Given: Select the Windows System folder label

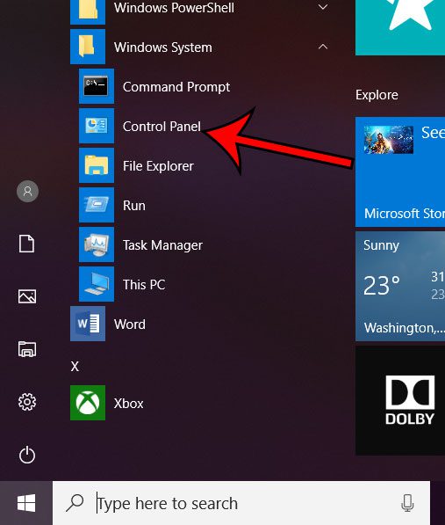Looking at the screenshot, I should pyautogui.click(x=163, y=47).
